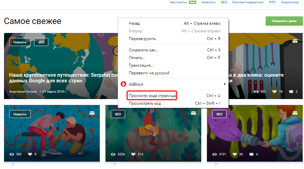This screenshot has height=169, width=304.
Task: Choose Печать... menu entry
Action: click(x=173, y=57)
